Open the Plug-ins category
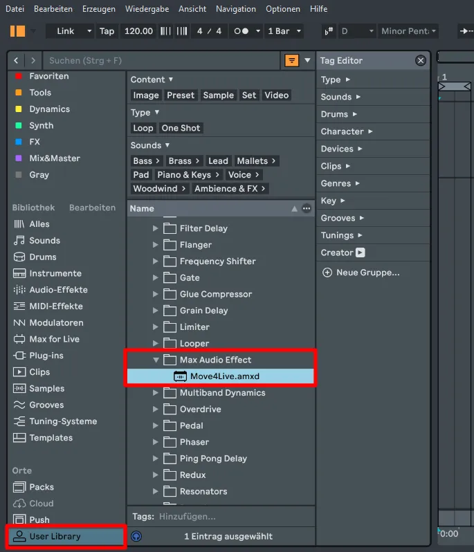 (46, 356)
